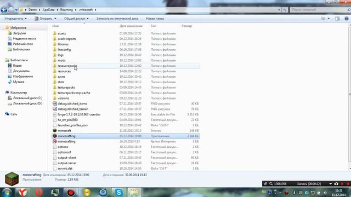
Task: Sort by the Размер column header
Action: (x=186, y=26)
